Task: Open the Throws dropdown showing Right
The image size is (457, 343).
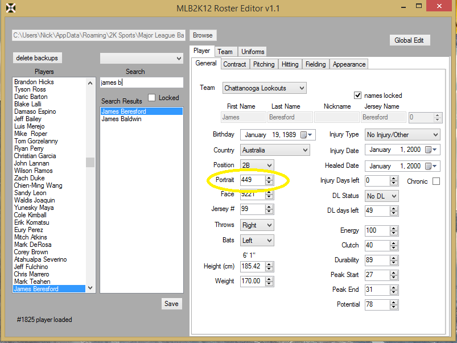Action: (257, 225)
